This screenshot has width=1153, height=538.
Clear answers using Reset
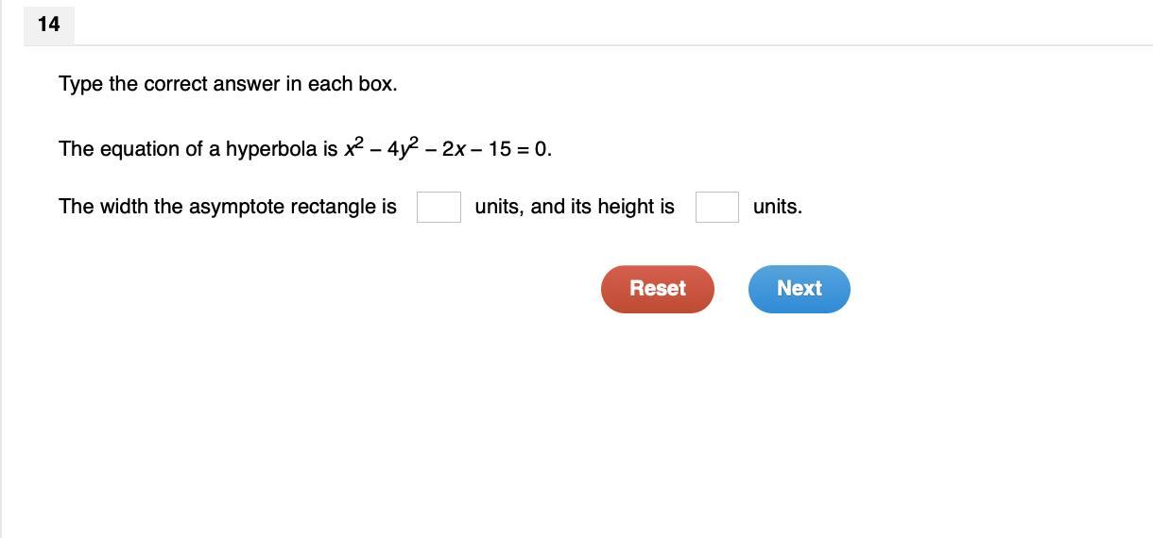(x=657, y=289)
